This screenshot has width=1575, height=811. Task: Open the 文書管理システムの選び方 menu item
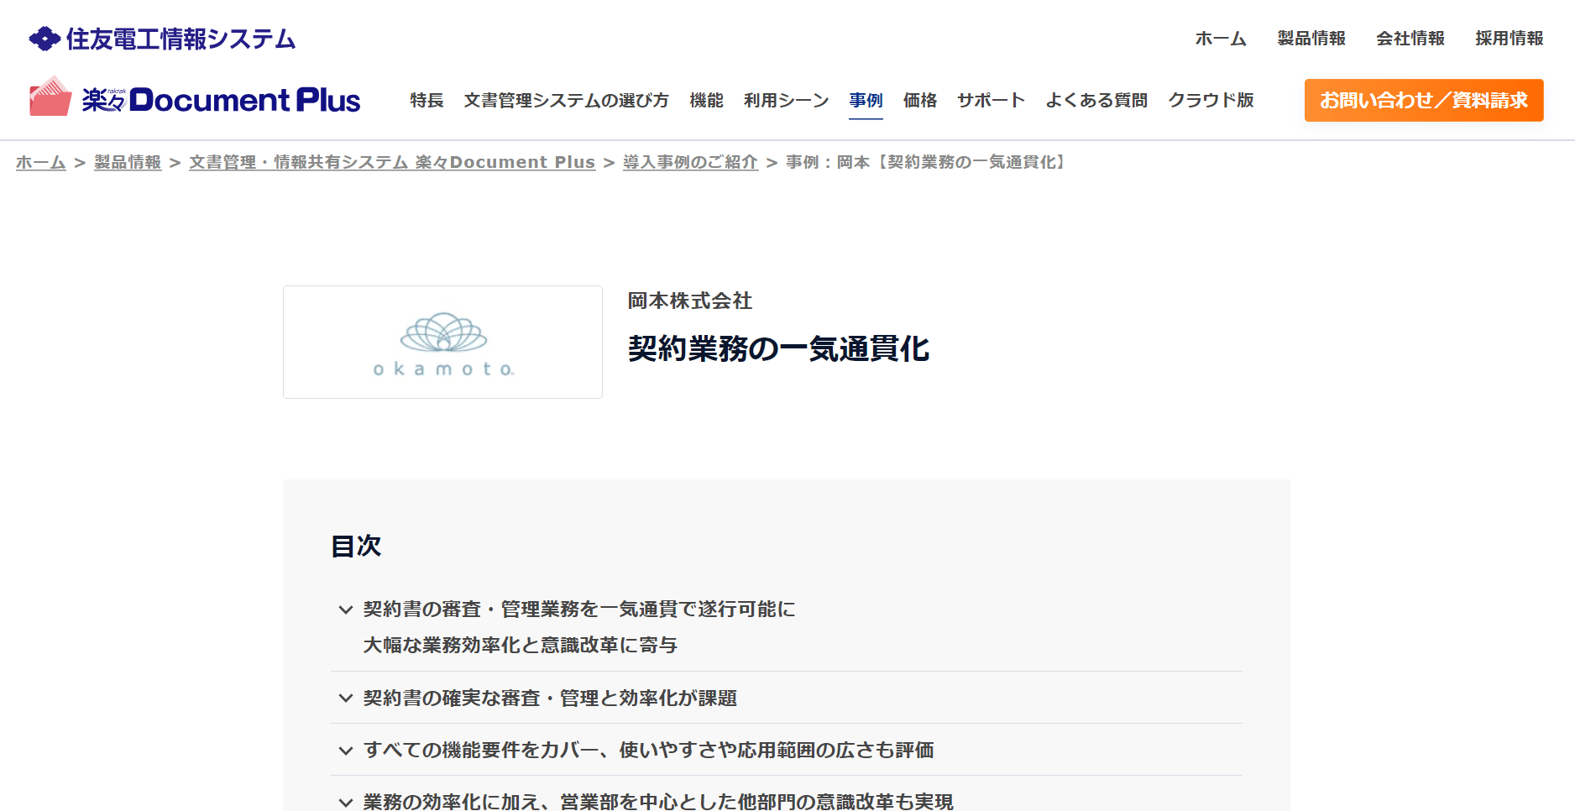coord(567,100)
